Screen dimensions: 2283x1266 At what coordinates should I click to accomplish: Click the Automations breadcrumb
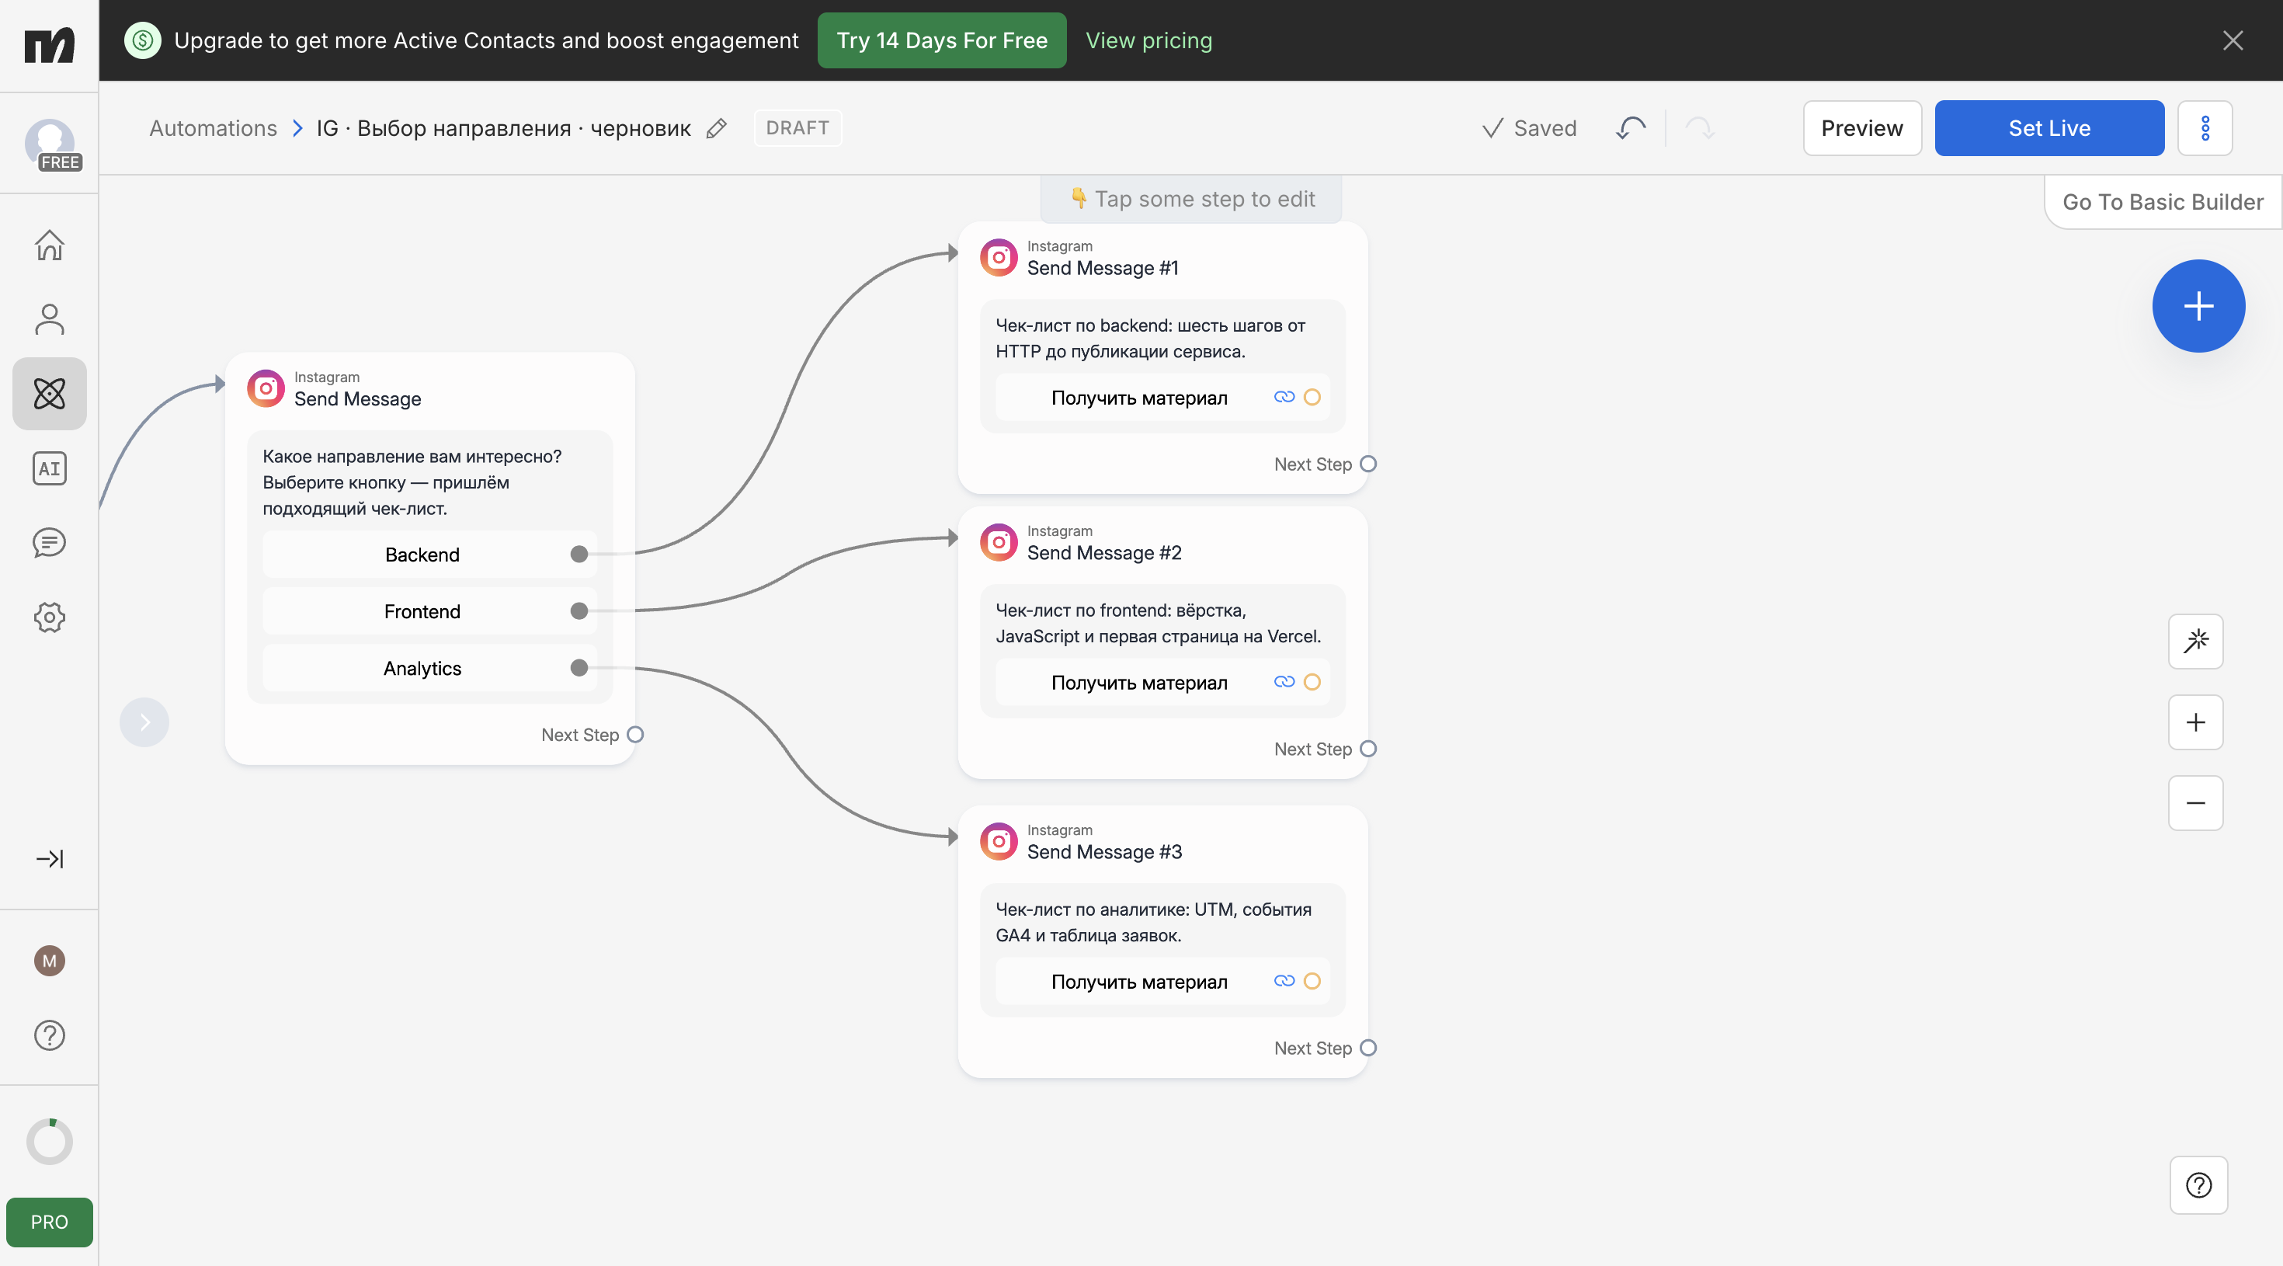pos(214,129)
